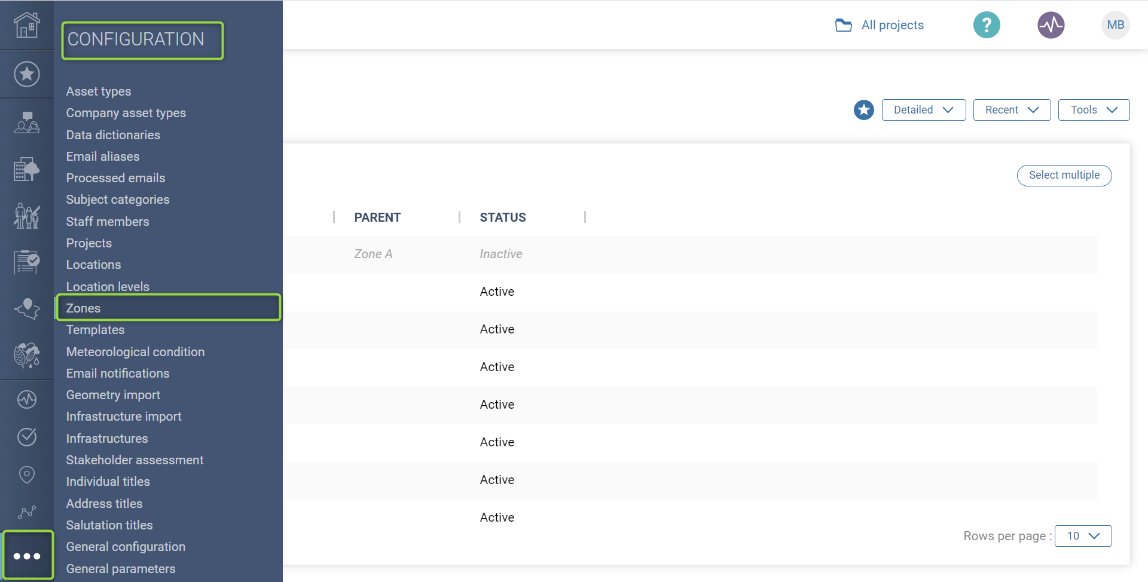The height and width of the screenshot is (582, 1148).
Task: Click the purple activity pulse icon
Action: pos(1051,25)
